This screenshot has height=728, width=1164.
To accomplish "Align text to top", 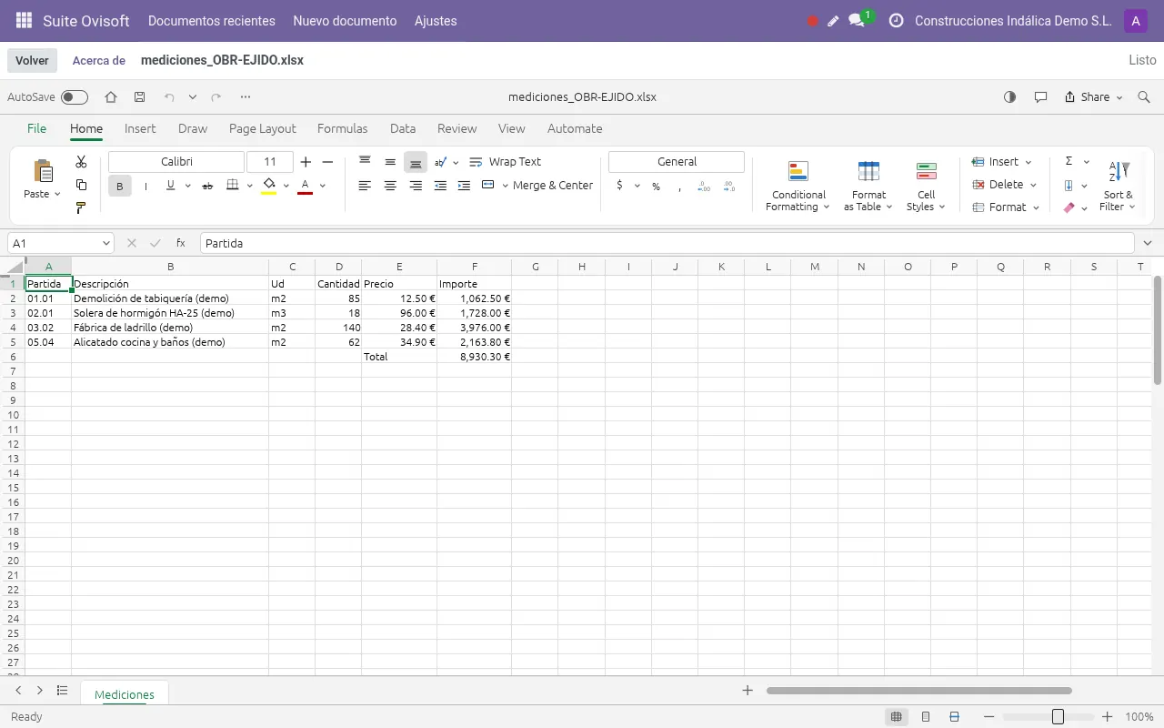I will coord(365,162).
